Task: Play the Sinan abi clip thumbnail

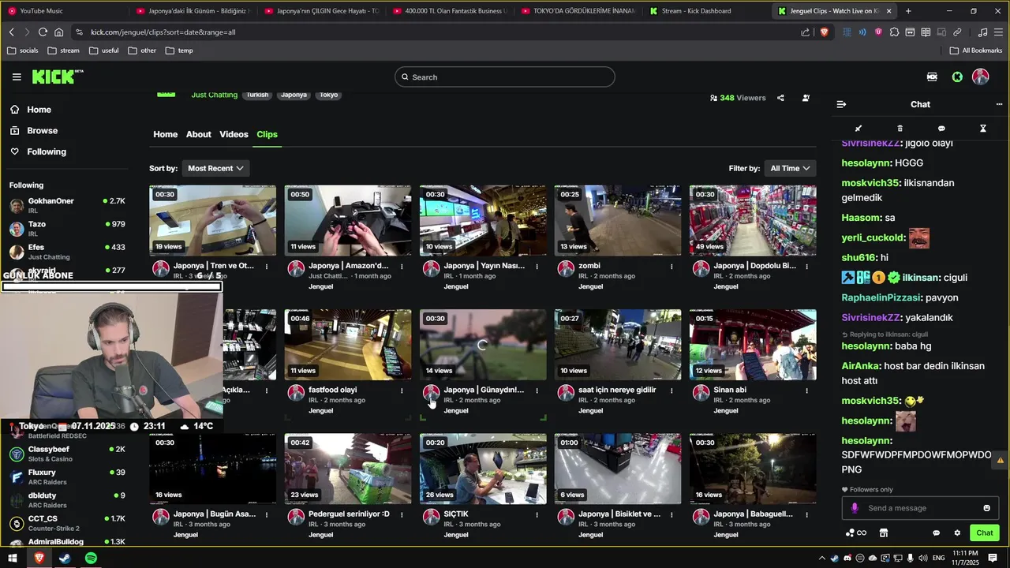Action: click(753, 345)
